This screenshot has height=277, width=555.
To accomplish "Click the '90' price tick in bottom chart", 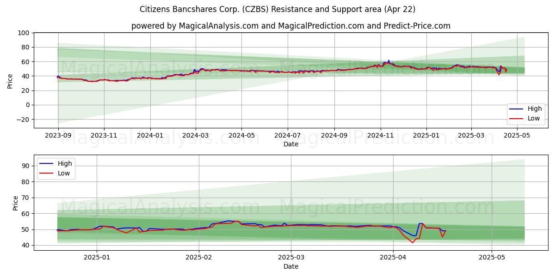I will click(26, 166).
